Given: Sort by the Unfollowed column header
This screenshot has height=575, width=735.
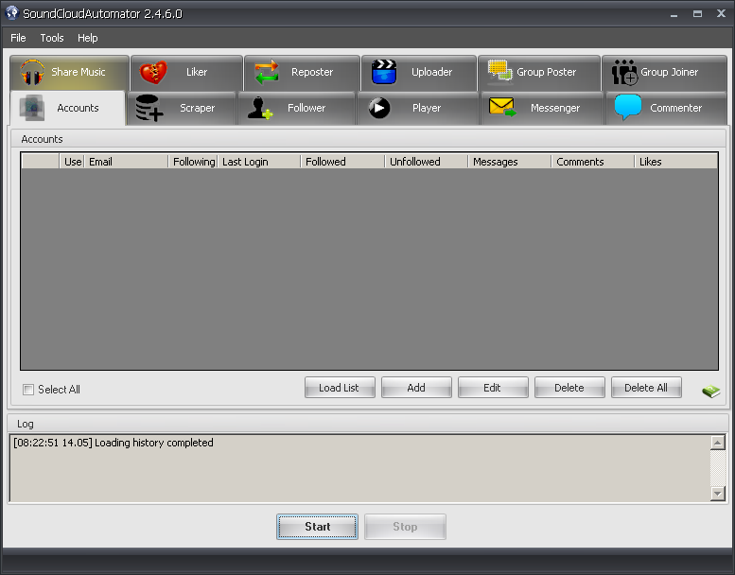Looking at the screenshot, I should [427, 162].
